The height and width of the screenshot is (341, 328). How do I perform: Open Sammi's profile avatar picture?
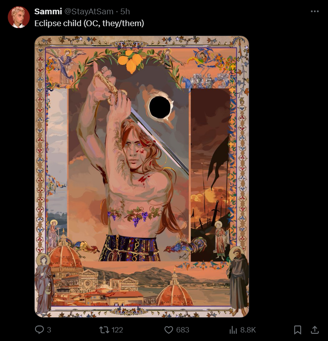point(19,17)
